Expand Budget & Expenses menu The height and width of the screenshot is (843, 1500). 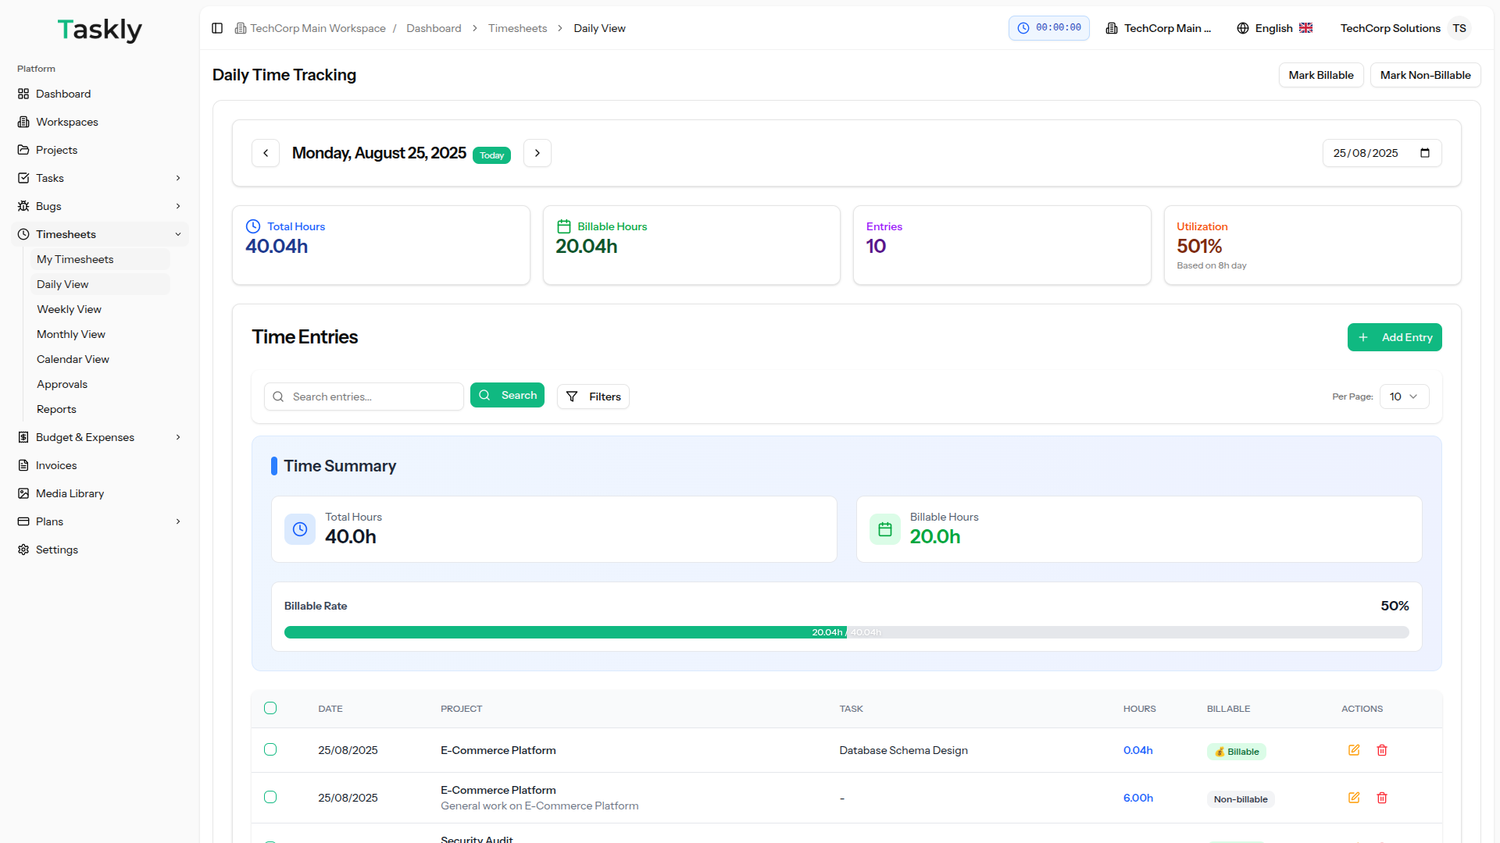coord(178,437)
